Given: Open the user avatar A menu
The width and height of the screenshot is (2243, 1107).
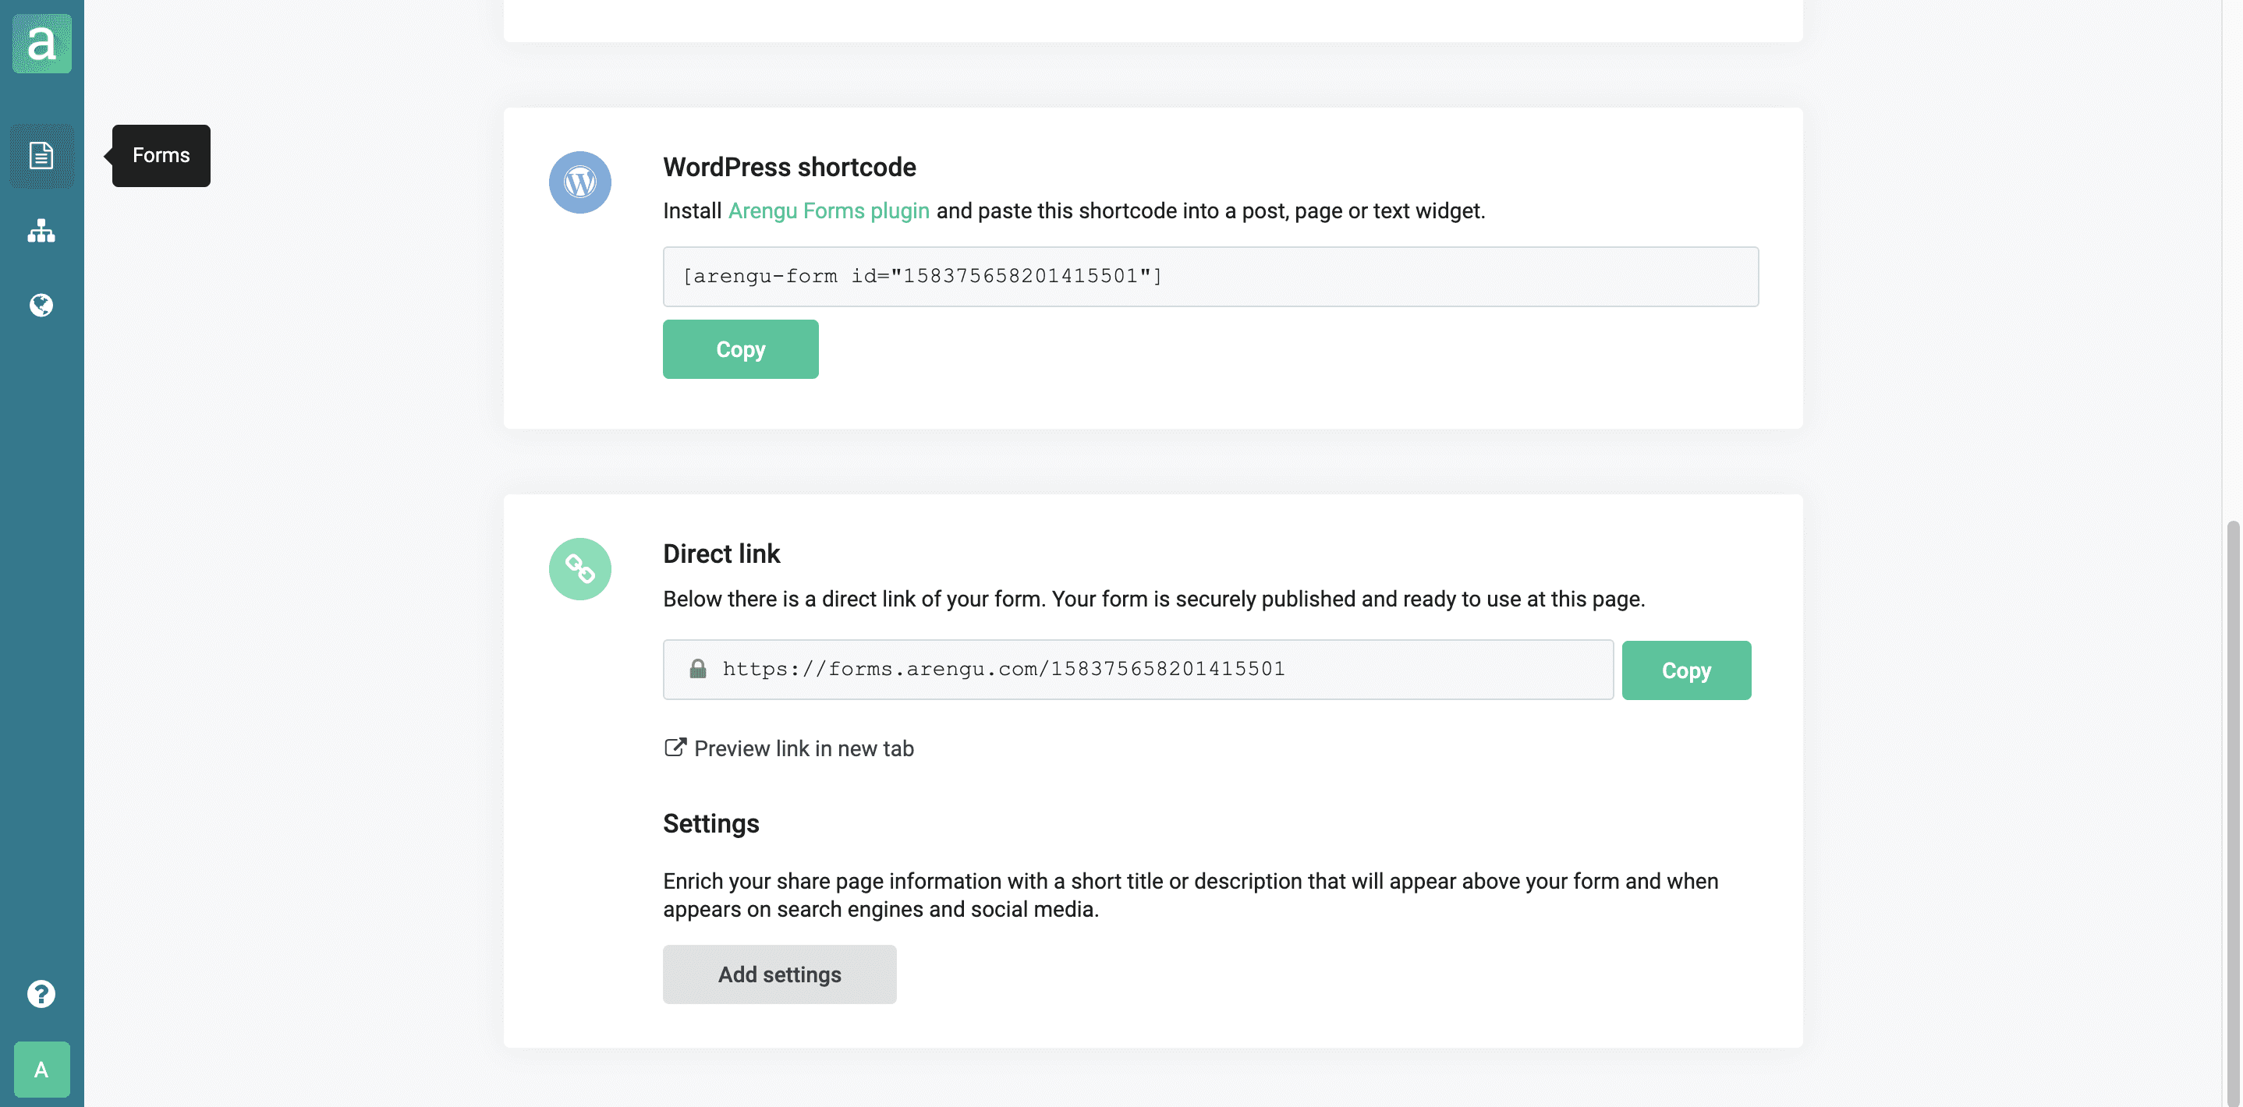Looking at the screenshot, I should click(x=42, y=1069).
